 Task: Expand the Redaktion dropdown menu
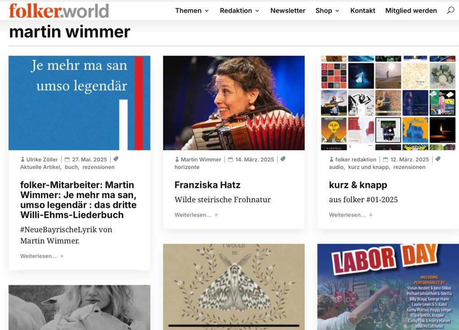[239, 11]
